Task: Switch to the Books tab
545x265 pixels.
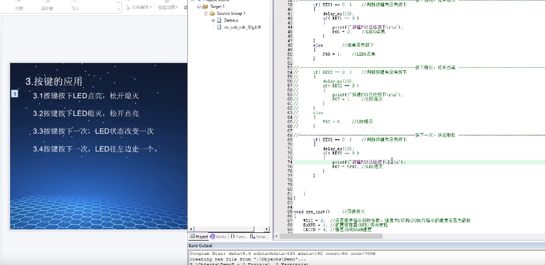Action: click(218, 236)
